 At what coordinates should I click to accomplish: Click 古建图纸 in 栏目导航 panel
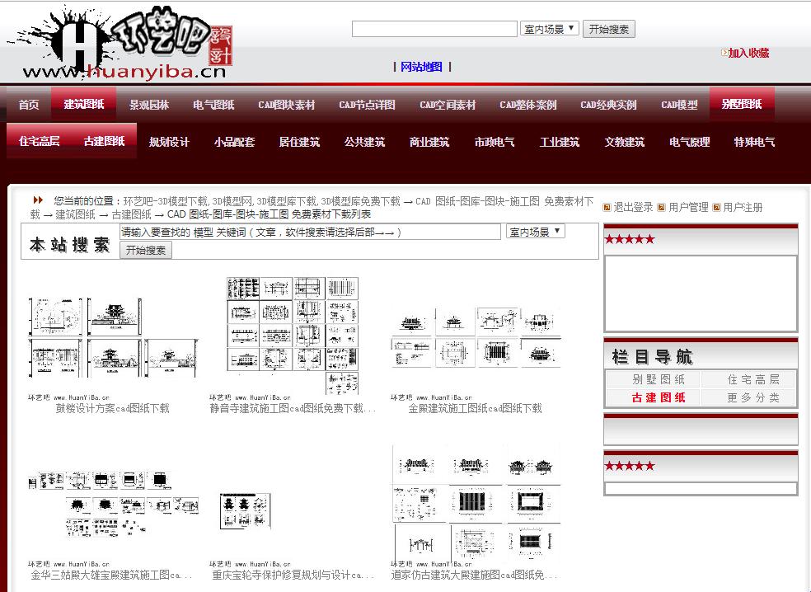[x=658, y=397]
